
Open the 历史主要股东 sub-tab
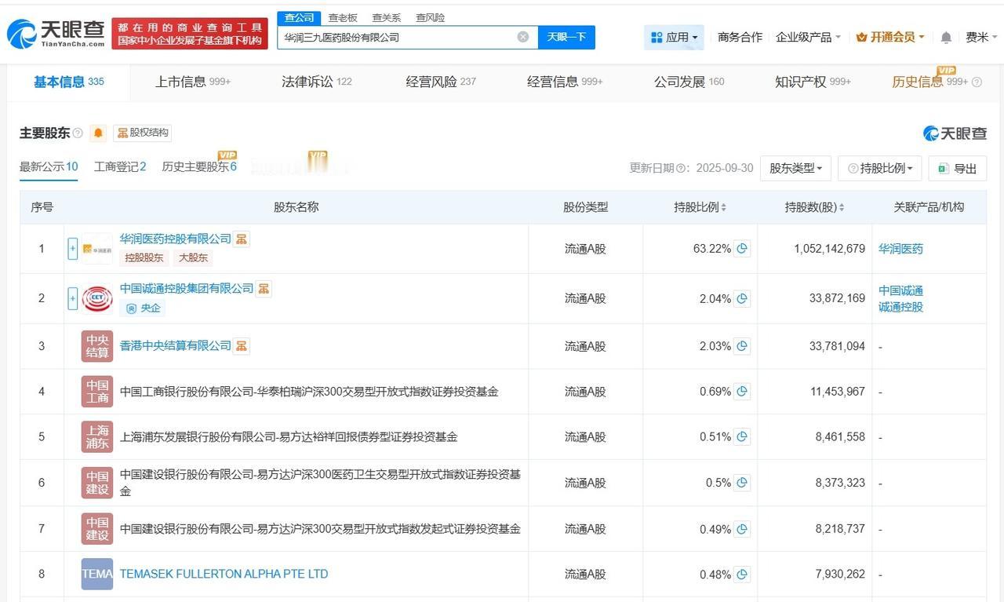pos(199,166)
